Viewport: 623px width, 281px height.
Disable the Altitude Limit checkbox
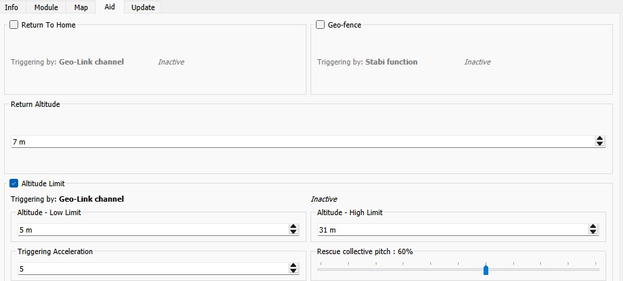(14, 183)
